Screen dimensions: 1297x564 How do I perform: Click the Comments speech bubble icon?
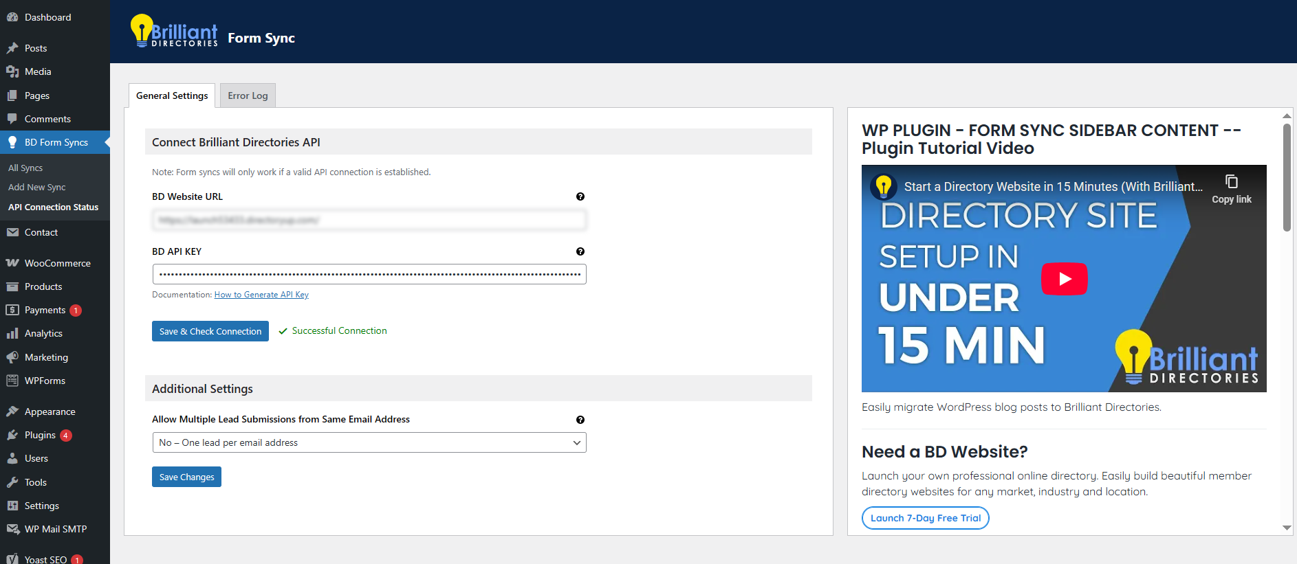(x=12, y=119)
